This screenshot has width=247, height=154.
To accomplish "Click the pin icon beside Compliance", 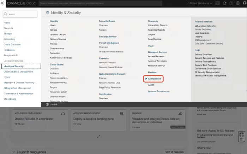I will tap(146, 79).
